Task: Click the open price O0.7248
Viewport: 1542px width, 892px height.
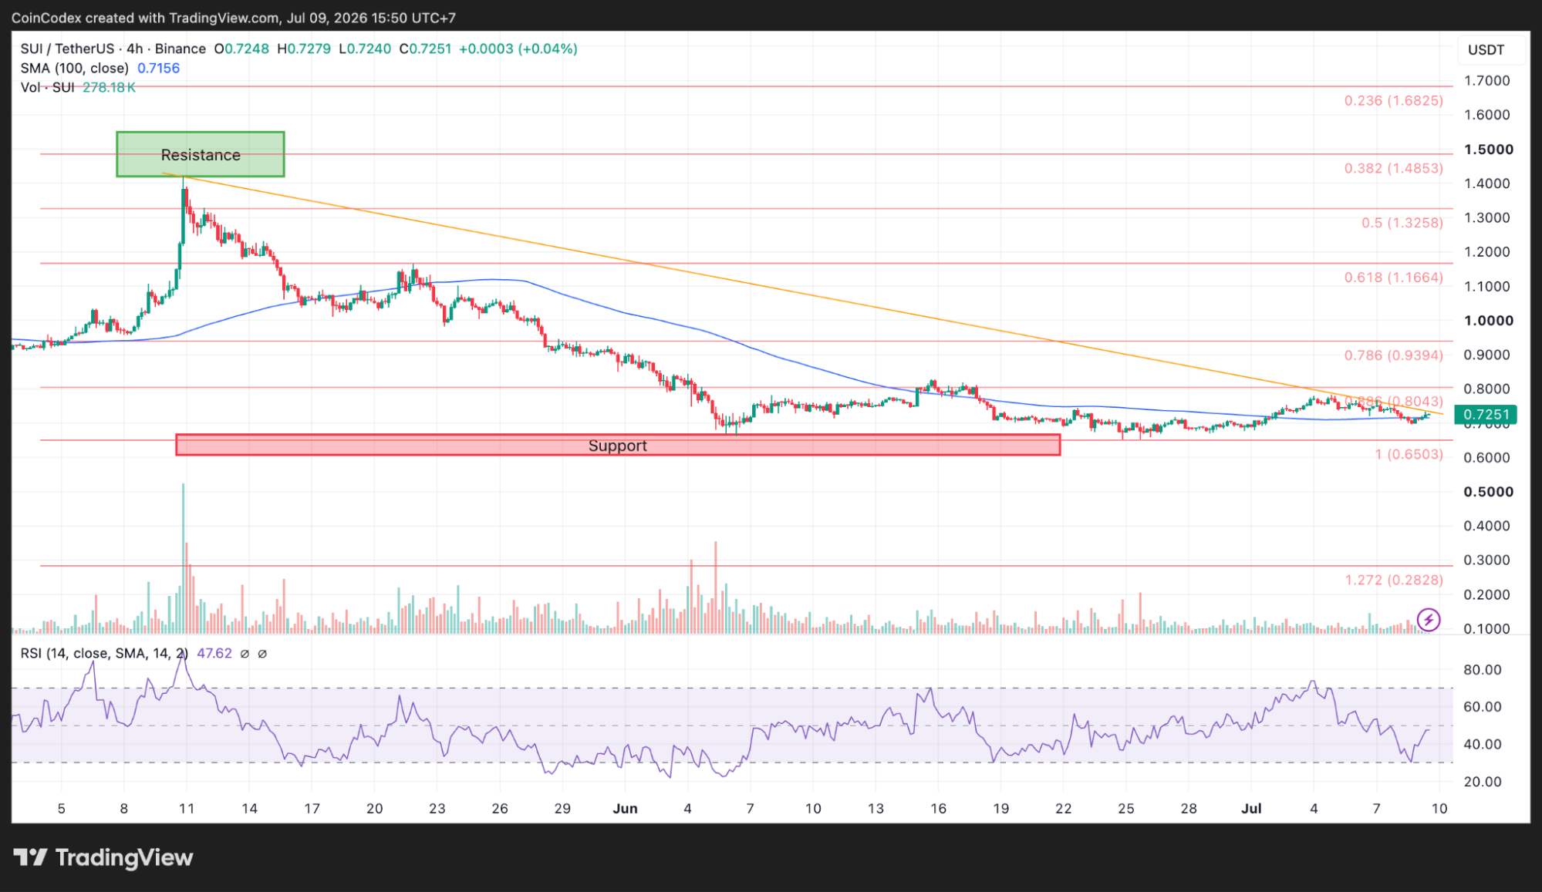Action: (241, 49)
